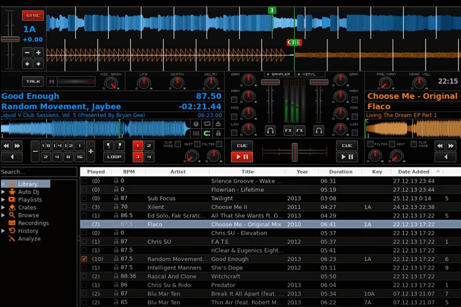Viewport: 461px width, 307px height.
Task: Toggle right channel FX button
Action: 300,131
